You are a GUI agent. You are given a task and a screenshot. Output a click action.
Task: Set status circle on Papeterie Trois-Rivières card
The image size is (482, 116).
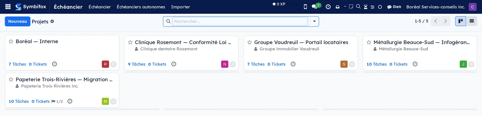113,101
